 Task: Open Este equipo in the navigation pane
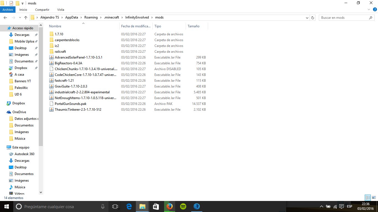coord(21,147)
